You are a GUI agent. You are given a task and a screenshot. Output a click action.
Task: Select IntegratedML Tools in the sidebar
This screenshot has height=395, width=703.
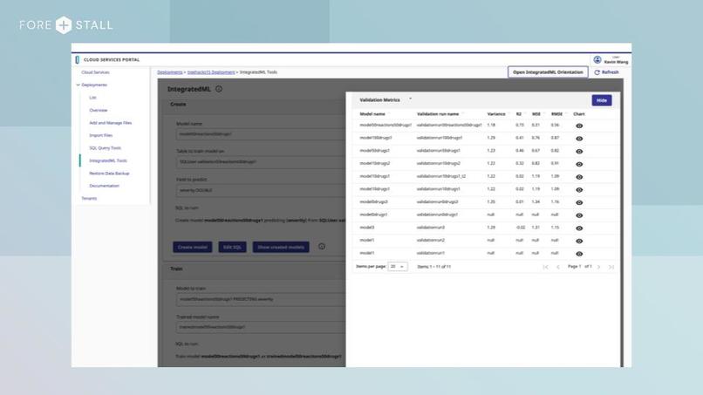[108, 160]
